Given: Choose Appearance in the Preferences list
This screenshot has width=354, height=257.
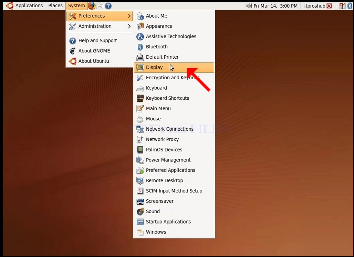Looking at the screenshot, I should (x=174, y=26).
